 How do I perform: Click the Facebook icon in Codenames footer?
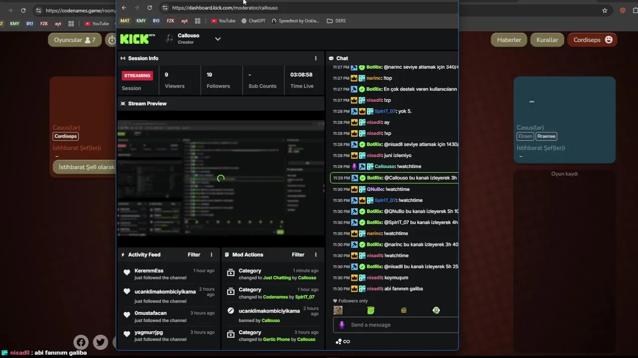[x=81, y=342]
